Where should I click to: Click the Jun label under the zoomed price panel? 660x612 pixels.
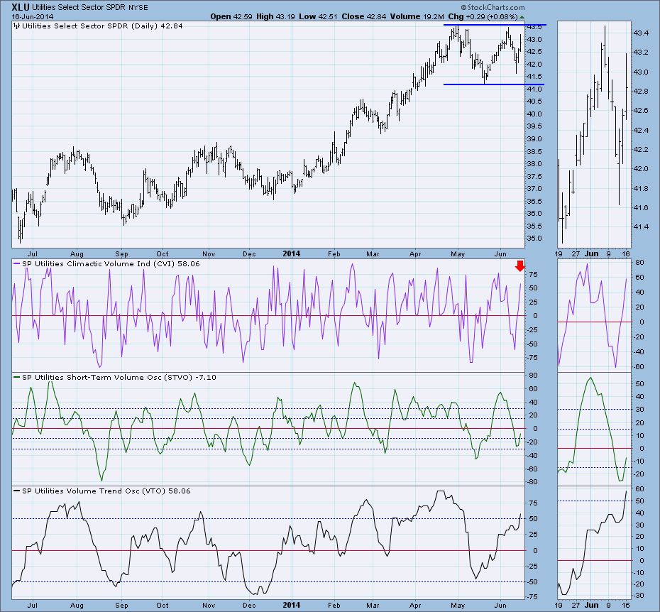click(x=592, y=253)
